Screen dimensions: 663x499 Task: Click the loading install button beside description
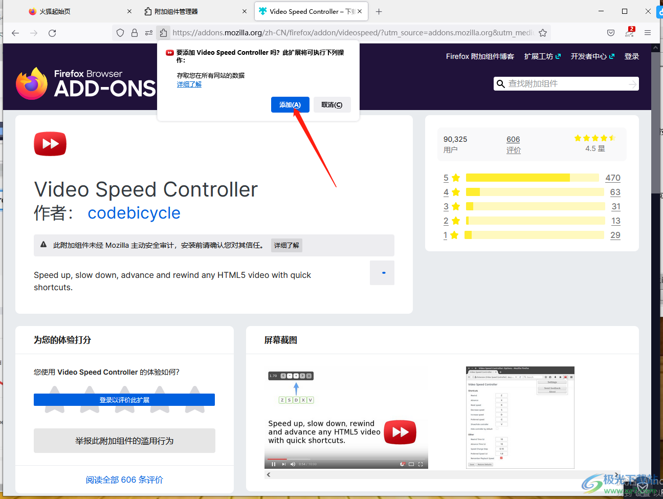[382, 273]
